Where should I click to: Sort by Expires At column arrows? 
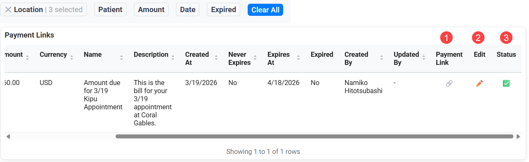coord(298,57)
